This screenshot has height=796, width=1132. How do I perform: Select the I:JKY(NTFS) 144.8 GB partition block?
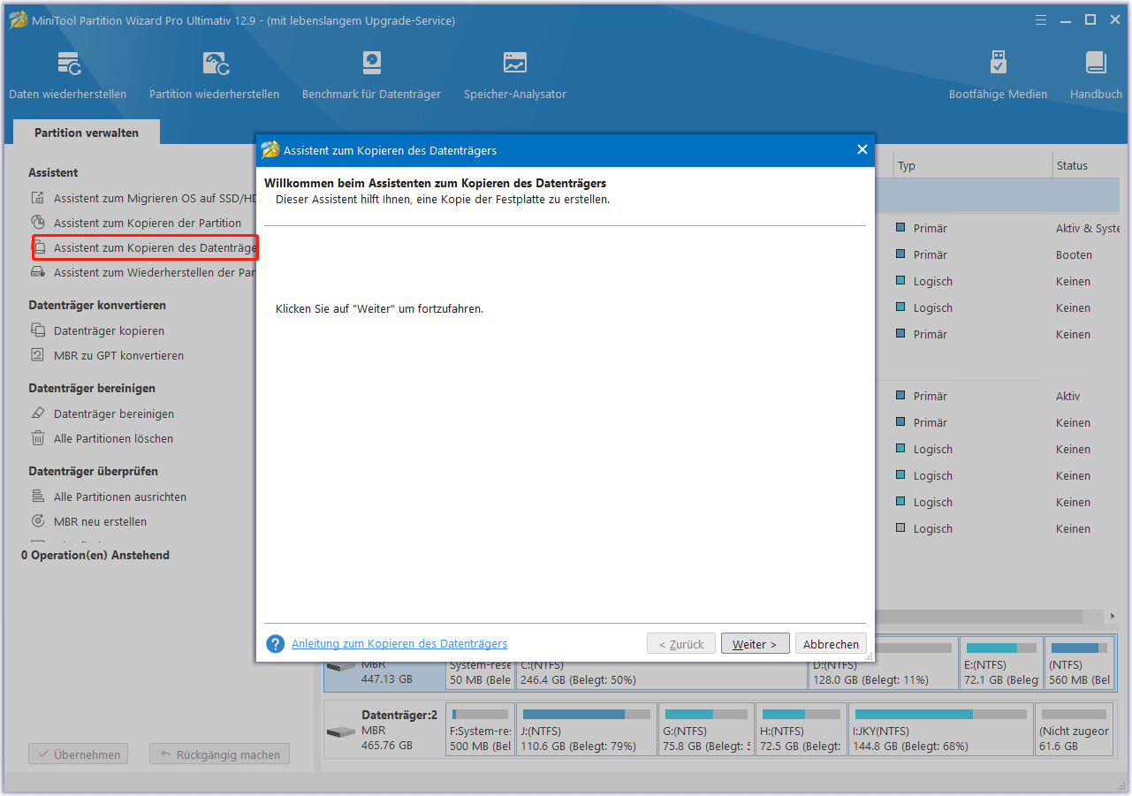[941, 730]
